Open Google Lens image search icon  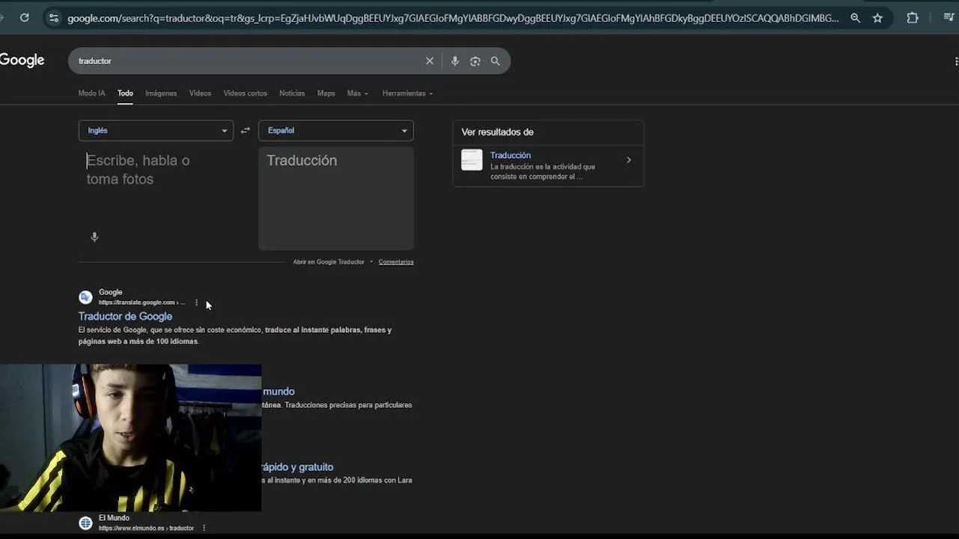click(475, 61)
